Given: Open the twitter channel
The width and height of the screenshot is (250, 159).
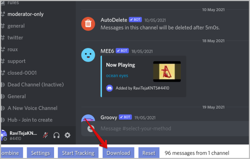Looking at the screenshot, I should coord(15,38).
